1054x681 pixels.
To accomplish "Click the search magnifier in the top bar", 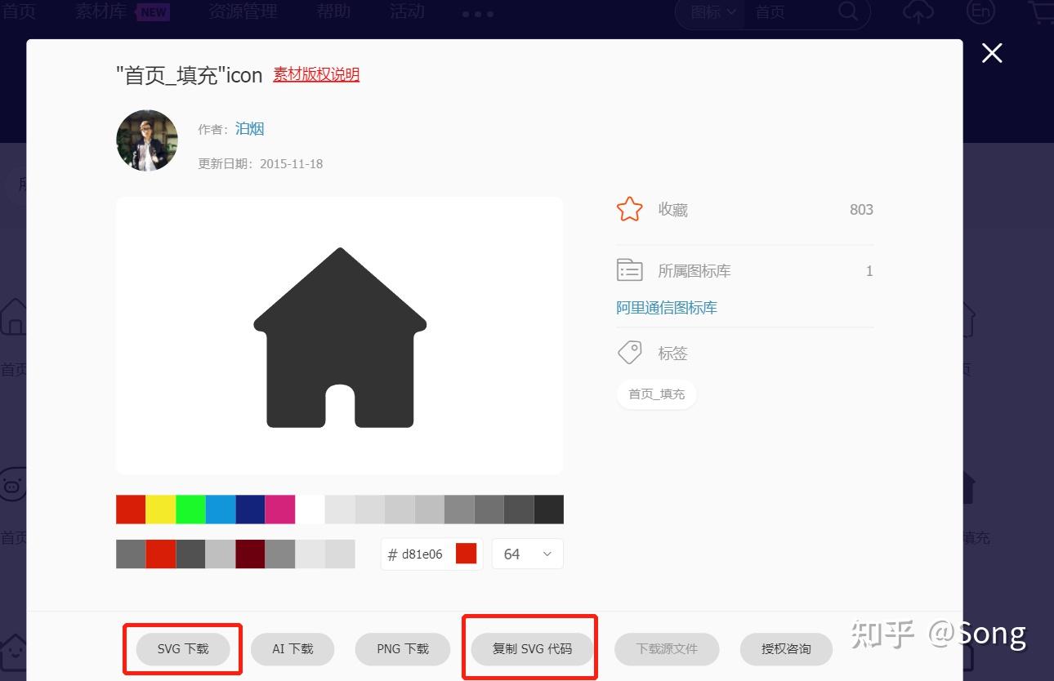I will (x=847, y=12).
